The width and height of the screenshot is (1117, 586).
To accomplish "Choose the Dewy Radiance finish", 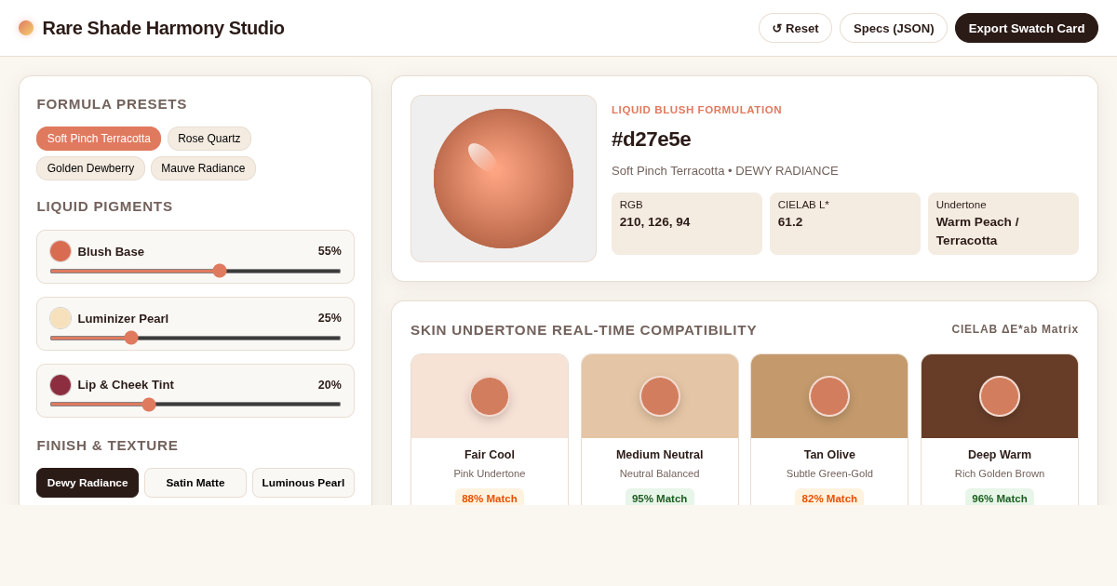I will [x=87, y=483].
